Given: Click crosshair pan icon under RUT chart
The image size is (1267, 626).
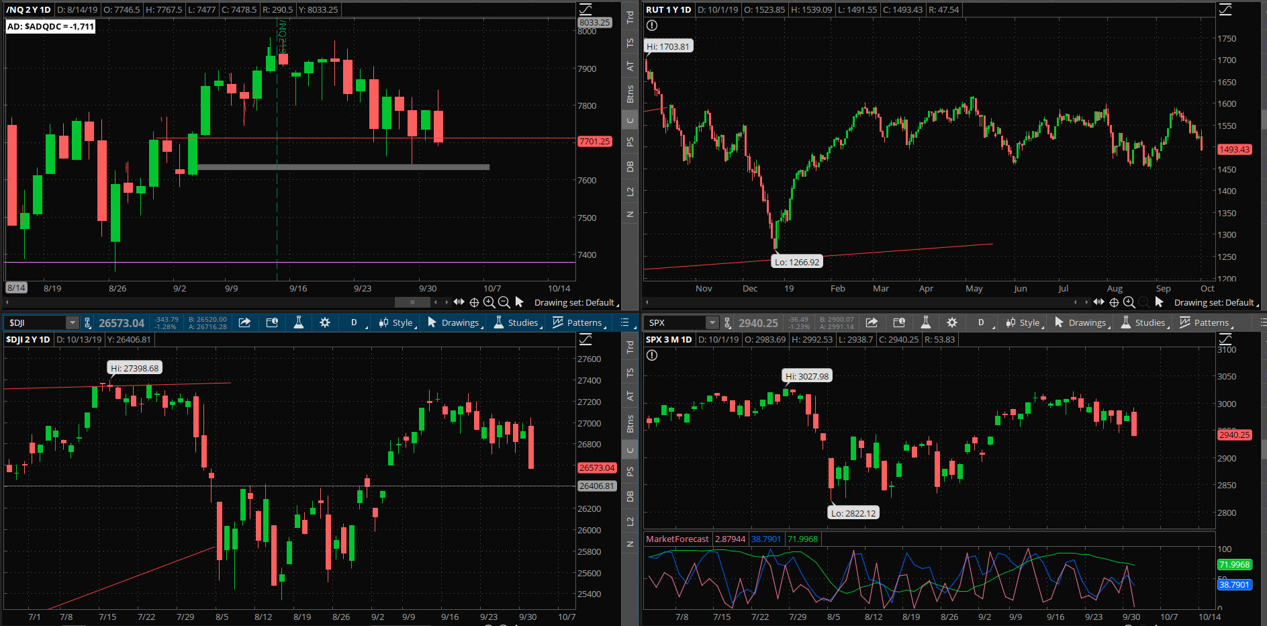Looking at the screenshot, I should [x=1114, y=302].
